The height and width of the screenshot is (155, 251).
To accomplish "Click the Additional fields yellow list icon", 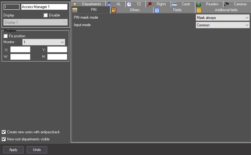I will [199, 10].
